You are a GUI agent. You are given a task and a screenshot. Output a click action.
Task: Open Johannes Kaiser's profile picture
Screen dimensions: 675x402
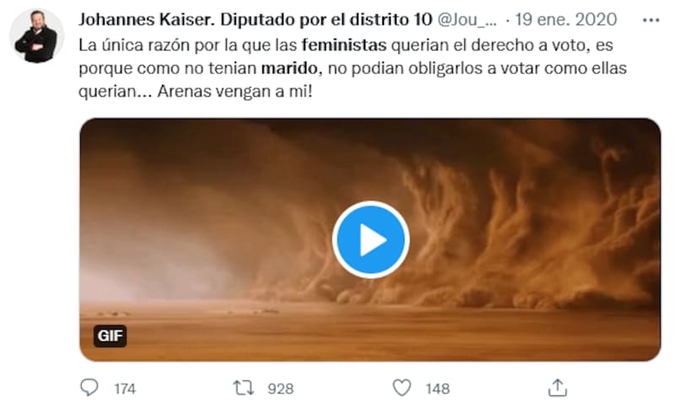(x=36, y=36)
